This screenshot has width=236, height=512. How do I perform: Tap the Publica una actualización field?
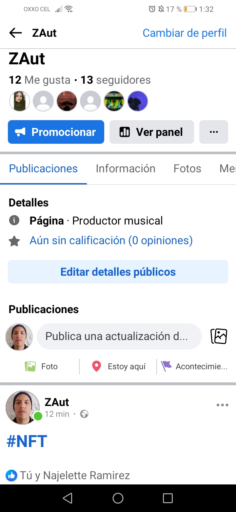pyautogui.click(x=119, y=336)
